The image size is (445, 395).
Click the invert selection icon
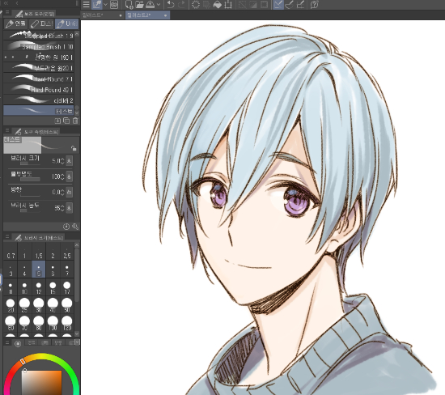click(x=253, y=5)
